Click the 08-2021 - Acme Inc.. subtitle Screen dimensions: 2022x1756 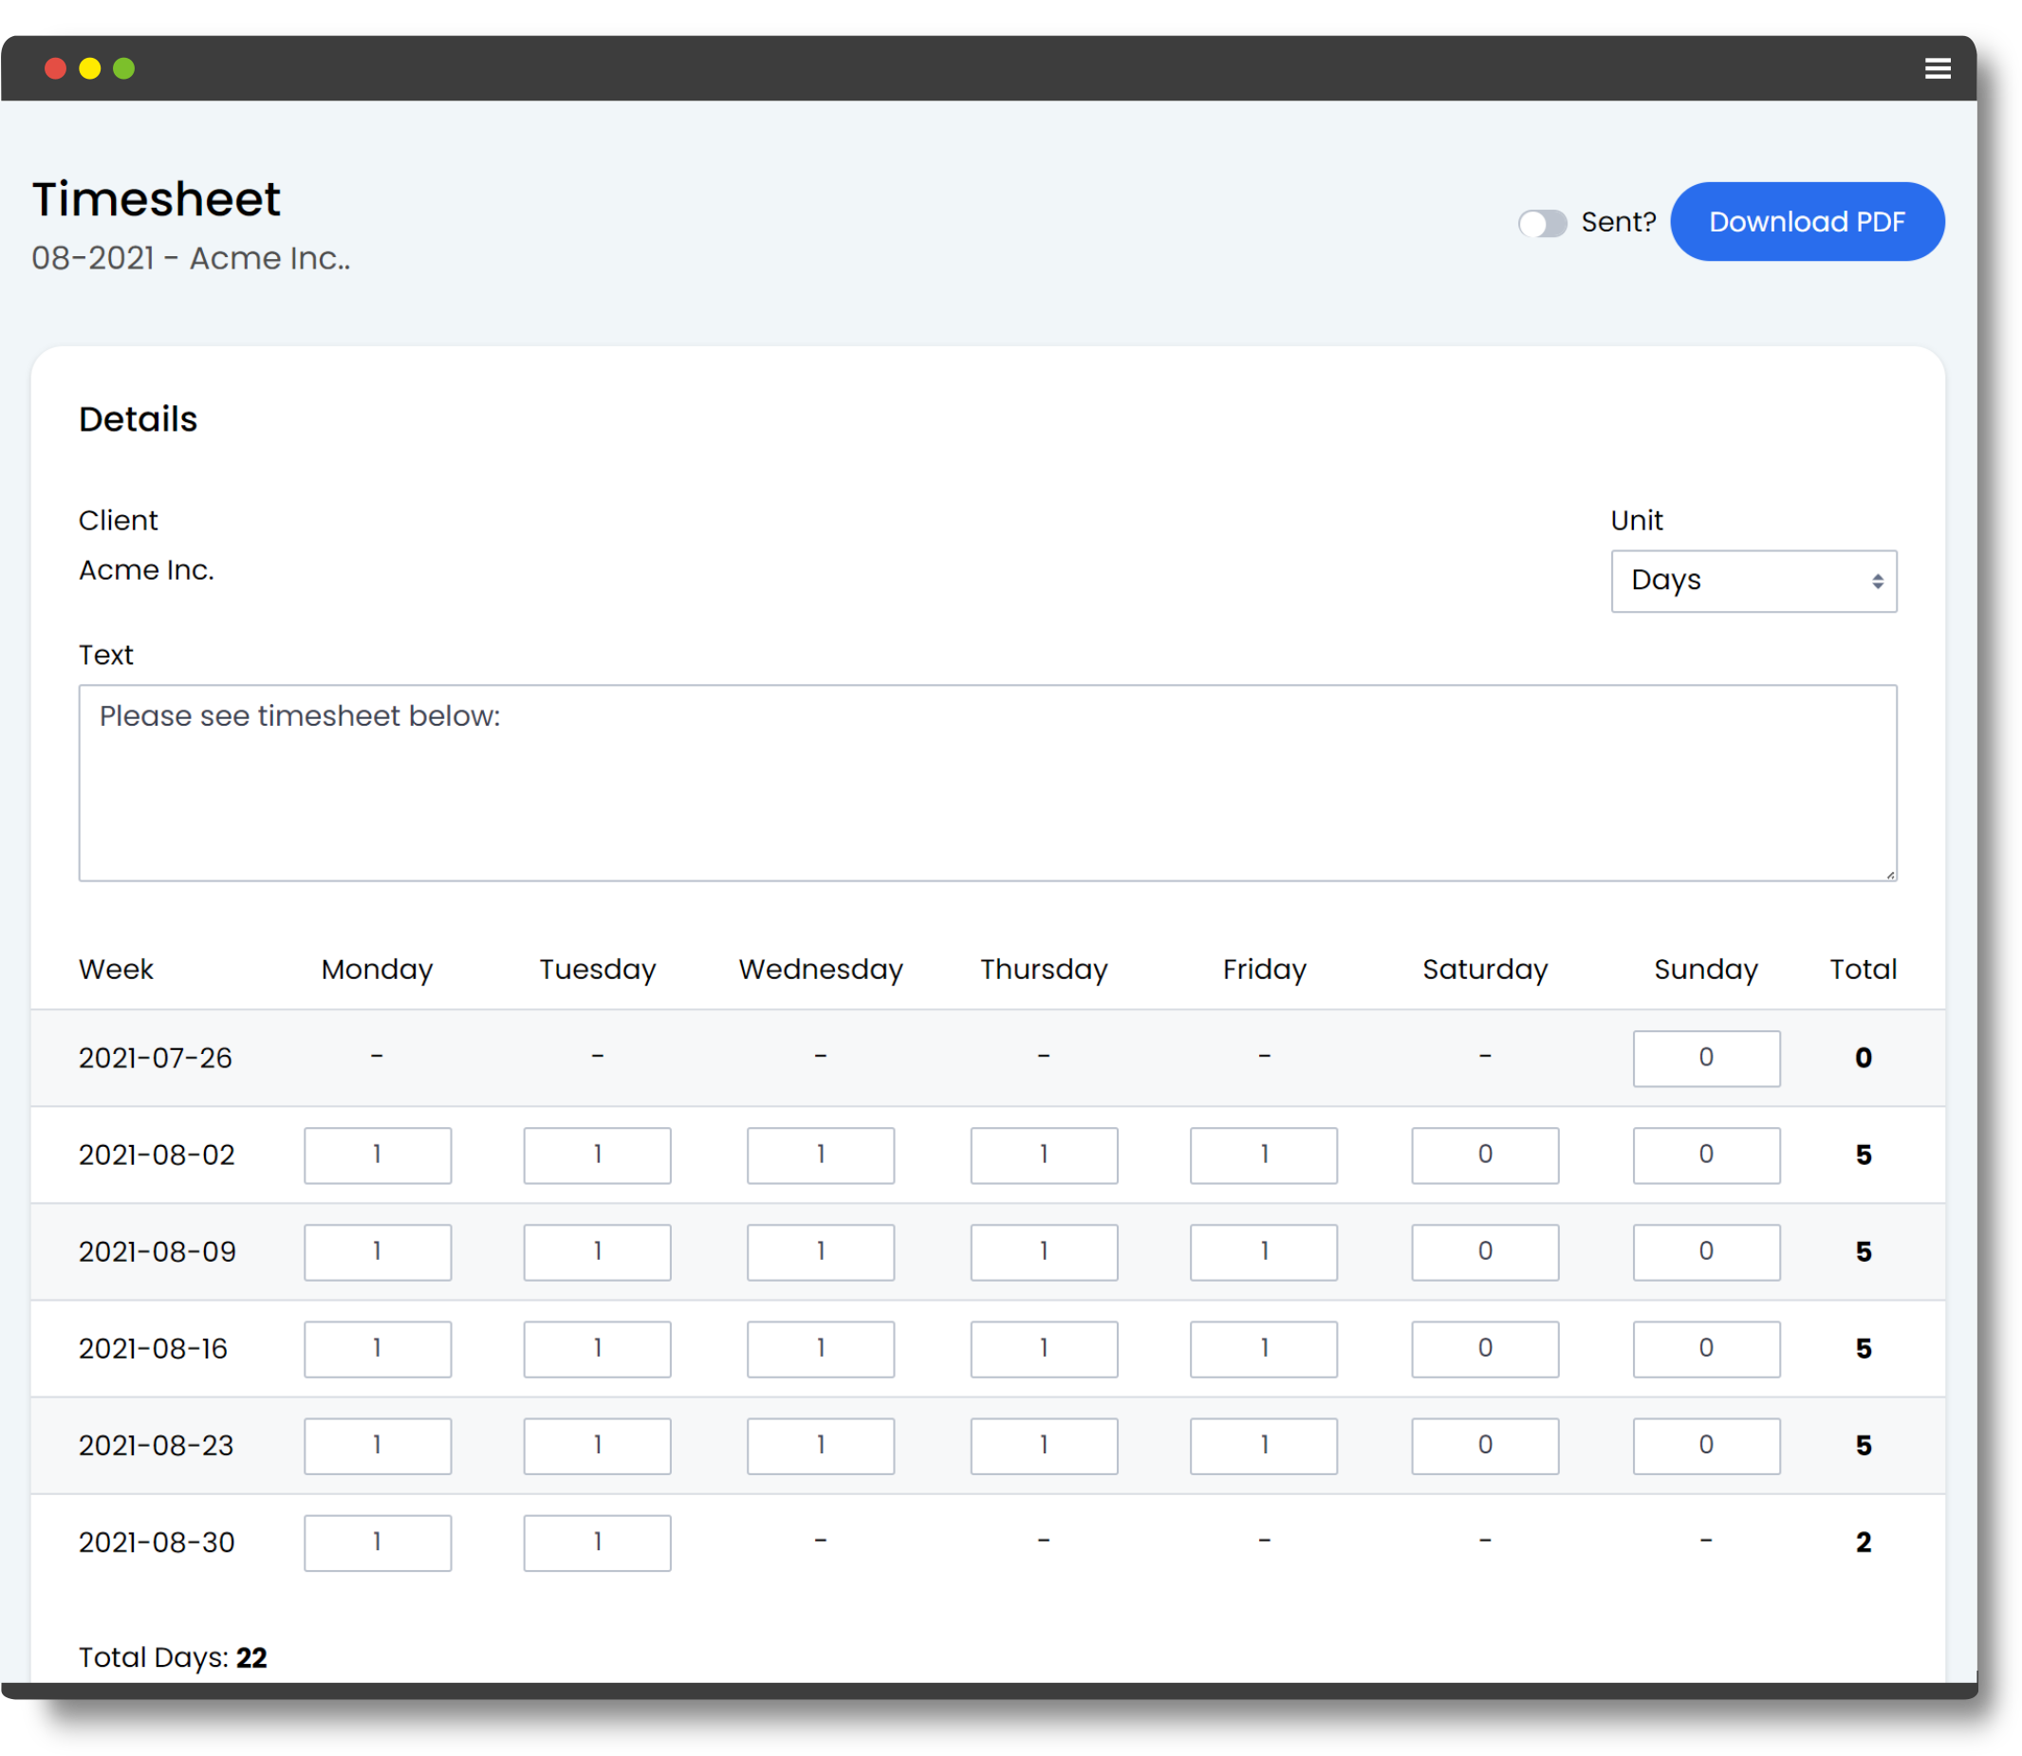click(191, 259)
